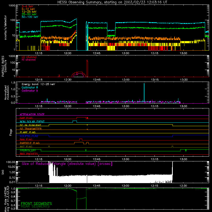Click the long raised orange PARTICLE FLAG segment
The width and height of the screenshot is (212, 212).
tap(79, 142)
